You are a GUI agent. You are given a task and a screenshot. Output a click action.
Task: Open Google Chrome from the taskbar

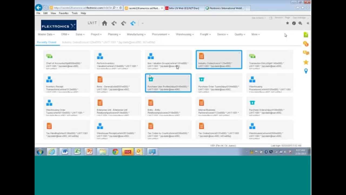pyautogui.click(x=115, y=152)
